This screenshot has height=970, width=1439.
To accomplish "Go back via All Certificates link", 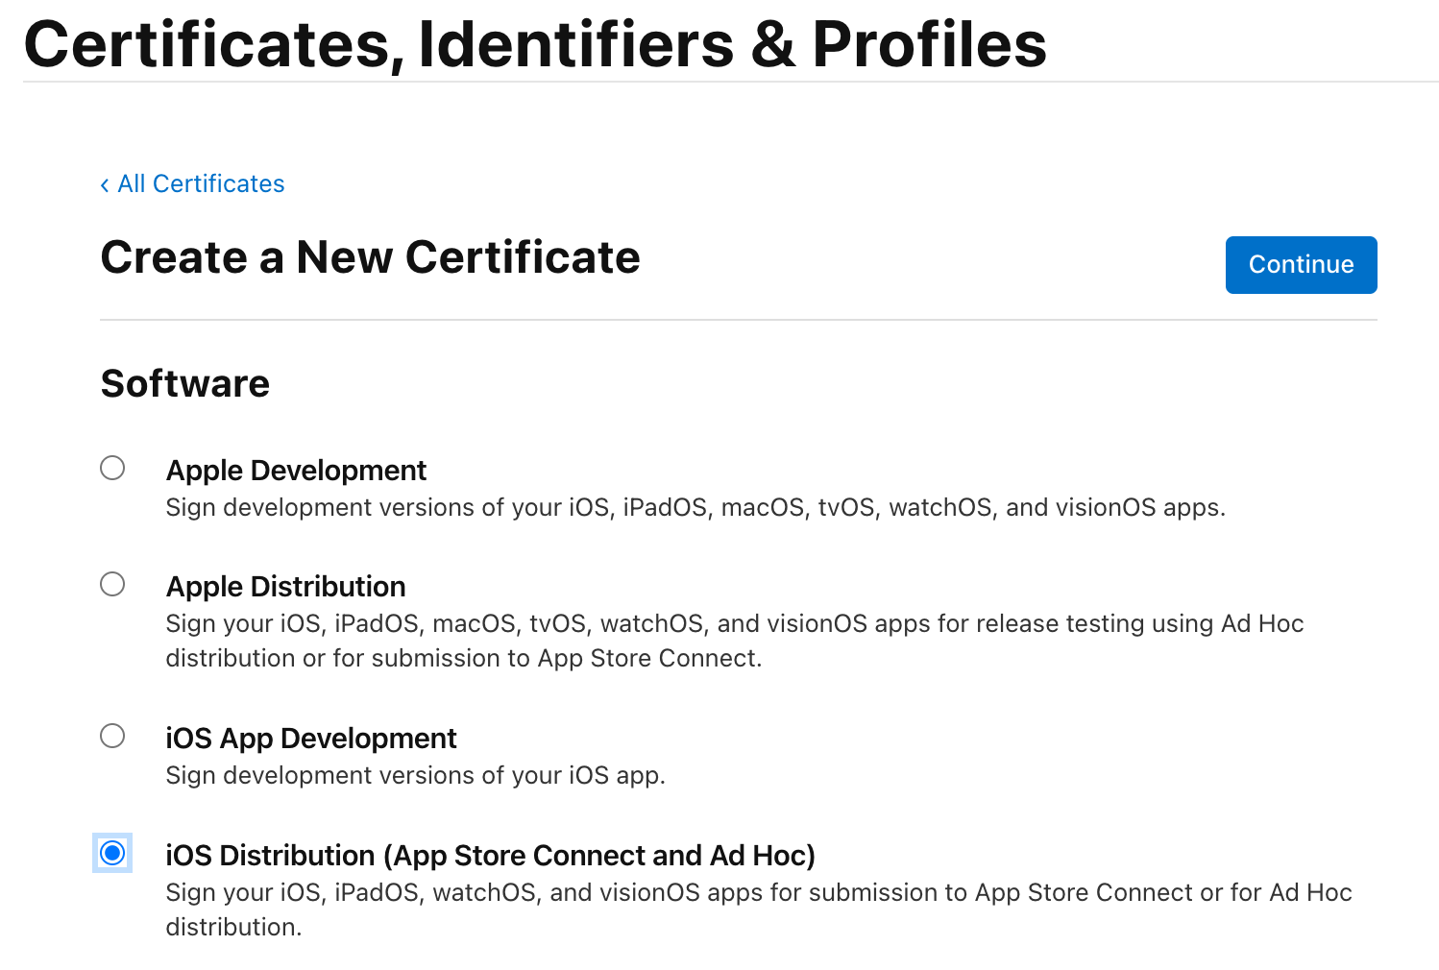I will 192,183.
